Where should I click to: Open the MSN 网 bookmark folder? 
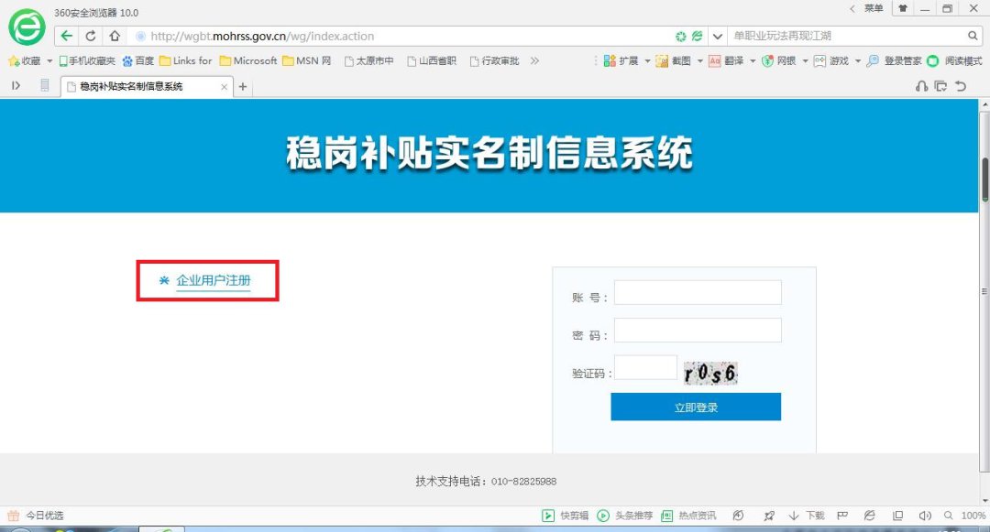[x=307, y=61]
